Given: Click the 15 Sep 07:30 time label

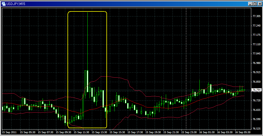Looking at the screenshot, I should 45,132.
